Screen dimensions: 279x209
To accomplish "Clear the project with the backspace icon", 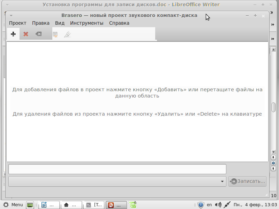I will 38,34.
